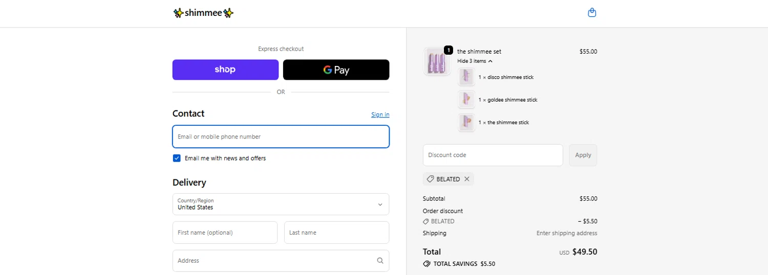Uncheck Email me with news and offers

pos(177,158)
